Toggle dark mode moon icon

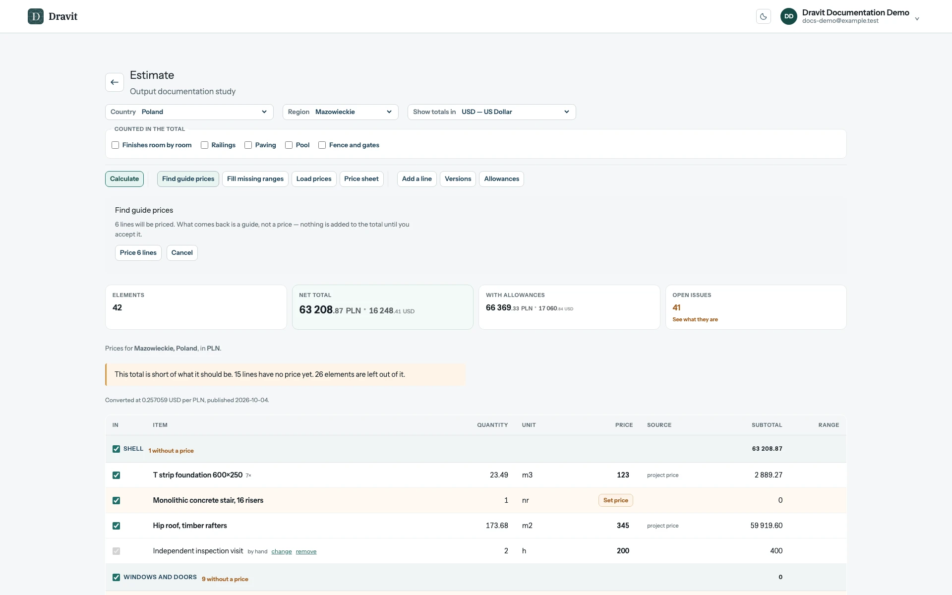tap(764, 16)
